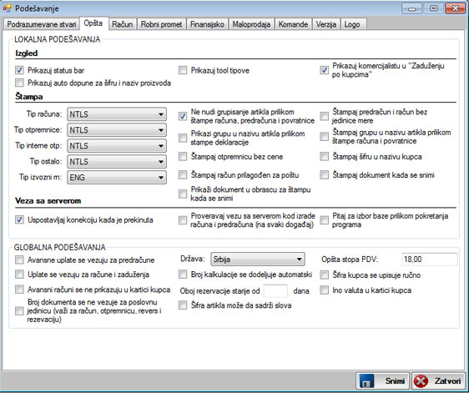Open the Robni promet tab
The image size is (469, 393).
[162, 24]
